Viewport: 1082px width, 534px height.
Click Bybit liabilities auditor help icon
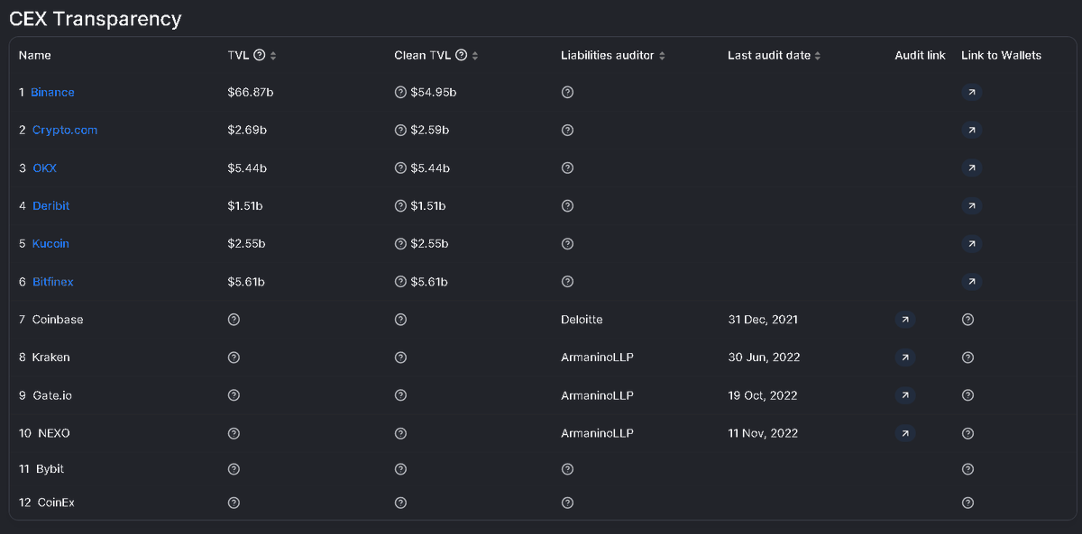tap(567, 468)
